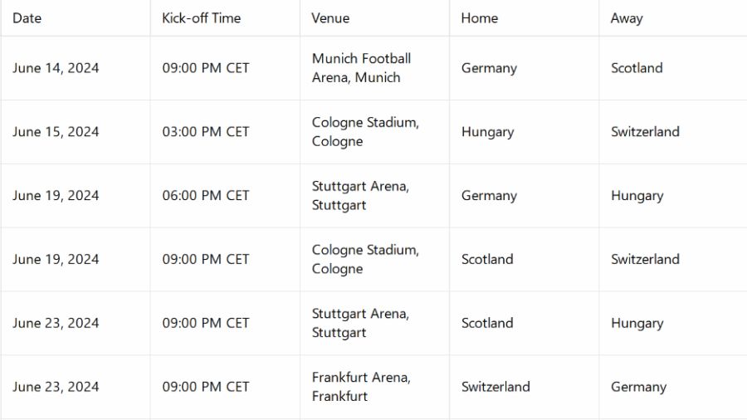Select Germany in the Stuttgart Arena June 19 row

489,196
